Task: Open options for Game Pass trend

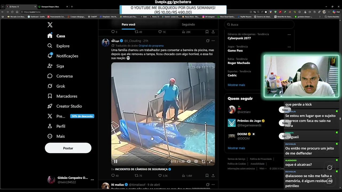Action: tap(289, 47)
